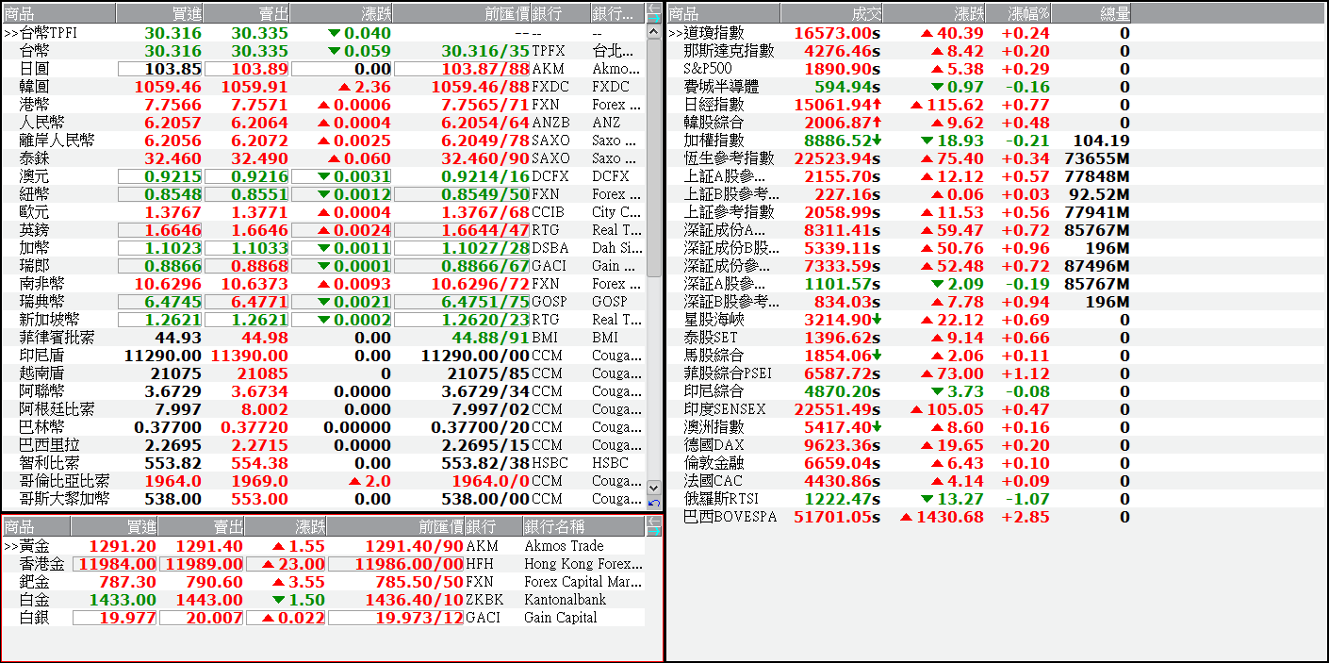Screen dimensions: 1329x663
Task: Select the 南非幣 currency row
Action: coord(324,284)
